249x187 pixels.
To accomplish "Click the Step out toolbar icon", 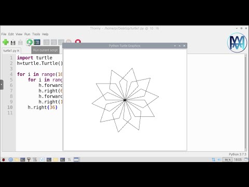I will (61, 42).
